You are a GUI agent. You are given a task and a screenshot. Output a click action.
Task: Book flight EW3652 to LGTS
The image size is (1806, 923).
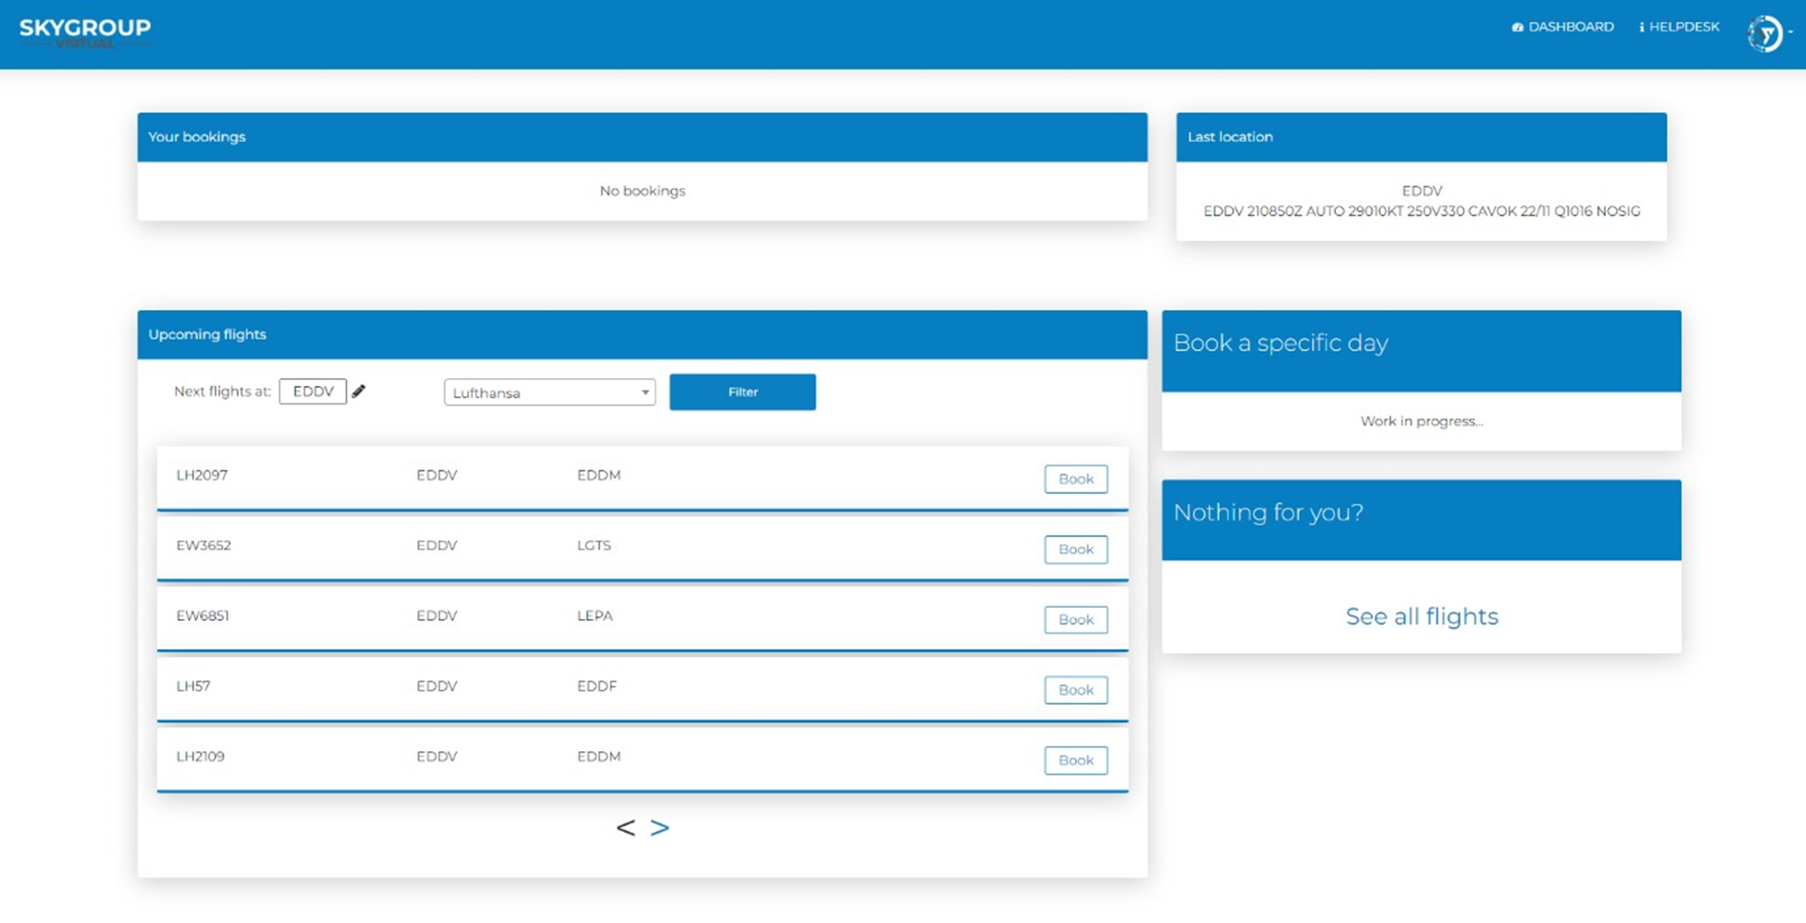click(1075, 549)
